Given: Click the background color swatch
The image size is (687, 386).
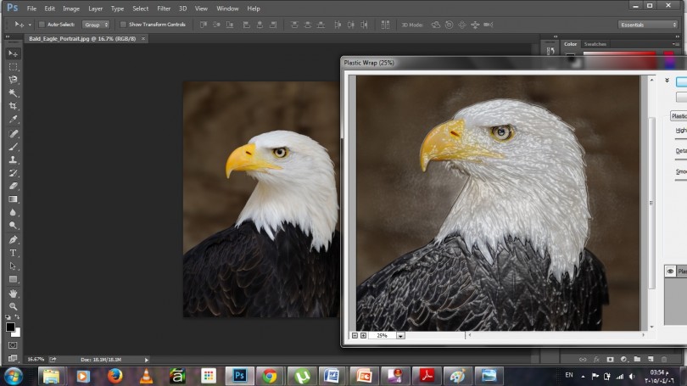Looking at the screenshot, I should click(x=18, y=334).
